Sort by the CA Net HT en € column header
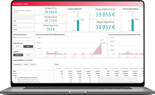This screenshot has width=155, height=95. pyautogui.click(x=87, y=68)
